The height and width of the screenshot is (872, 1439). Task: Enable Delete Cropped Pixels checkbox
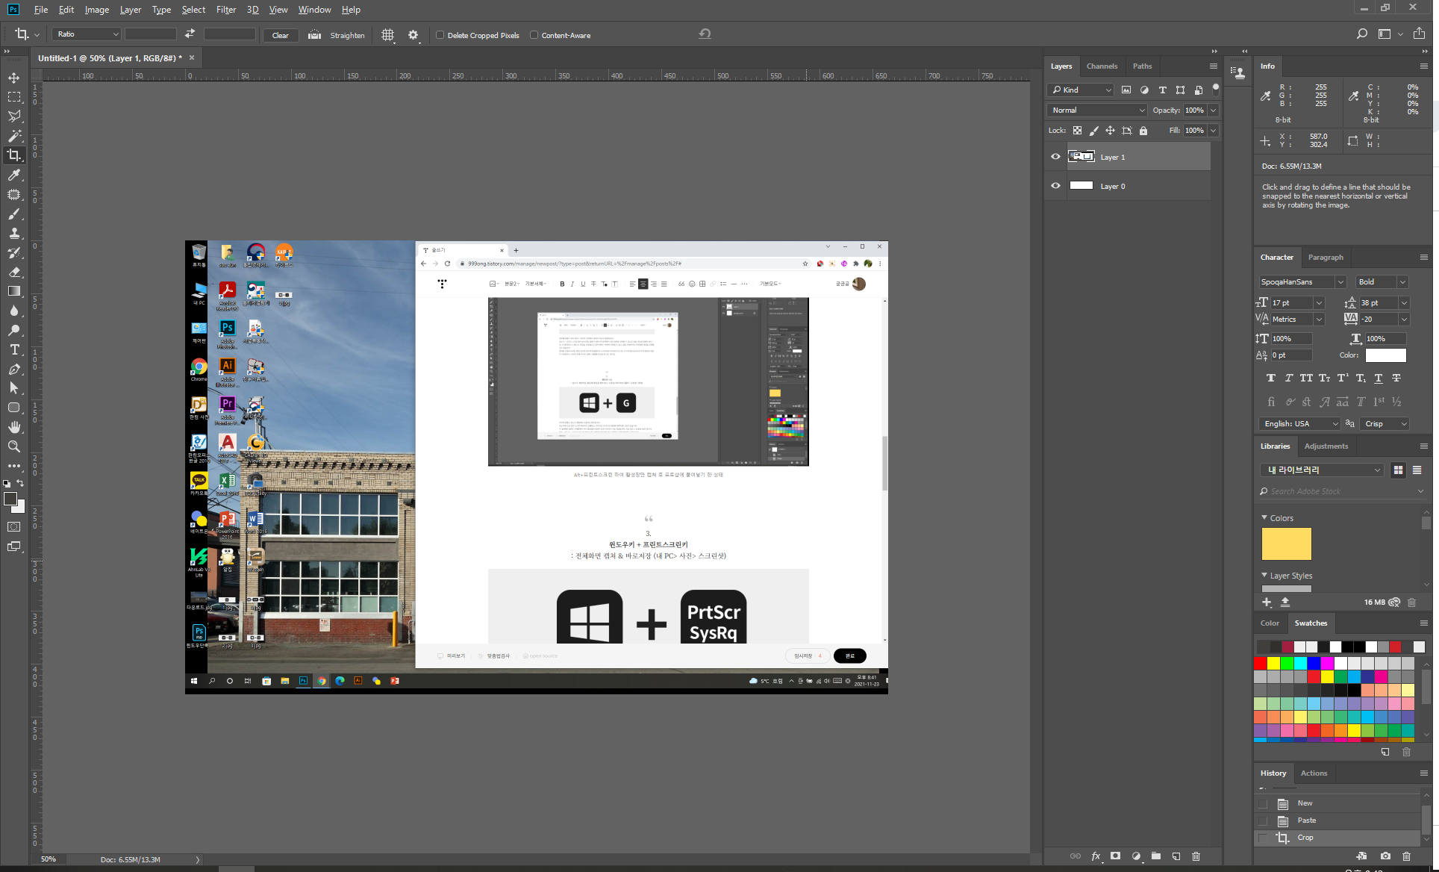coord(440,35)
